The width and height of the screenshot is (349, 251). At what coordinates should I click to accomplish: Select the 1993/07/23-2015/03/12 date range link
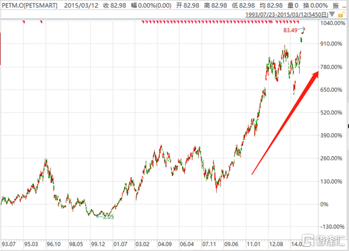click(x=287, y=14)
